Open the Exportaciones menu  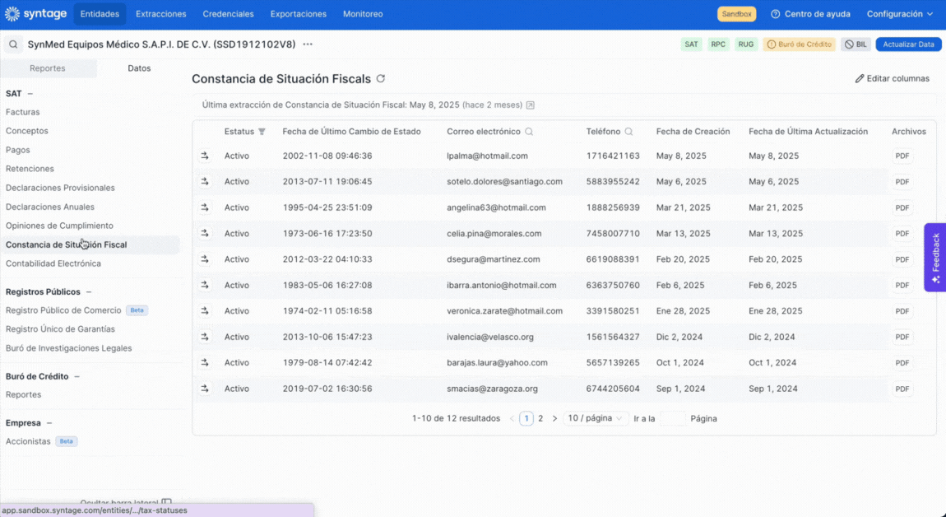[298, 14]
